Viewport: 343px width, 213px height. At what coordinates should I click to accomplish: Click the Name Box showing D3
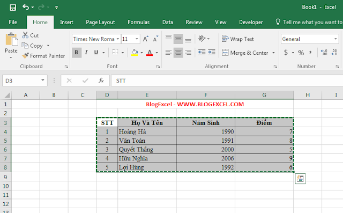tap(25, 80)
